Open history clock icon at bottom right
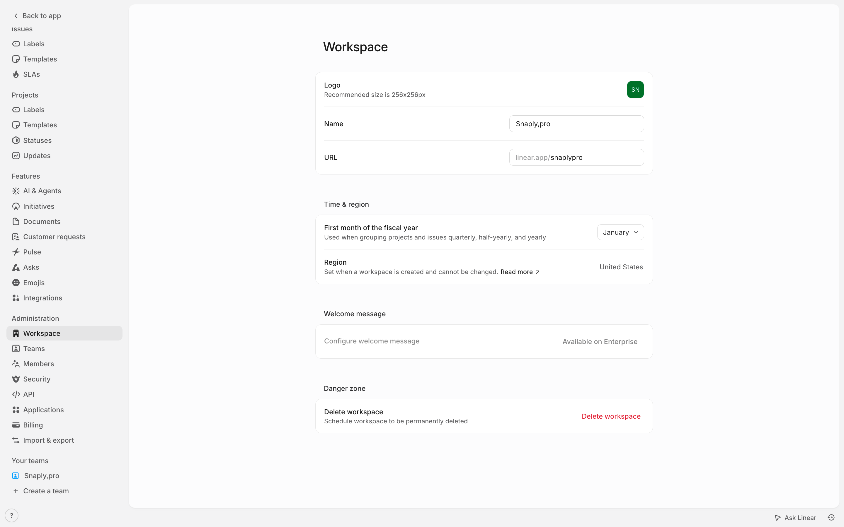The height and width of the screenshot is (527, 844). click(x=831, y=518)
